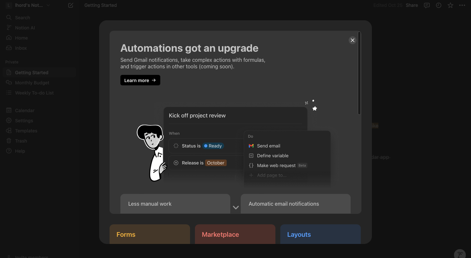The image size is (471, 258).
Task: Expand the automation examples chevron
Action: [x=235, y=207]
